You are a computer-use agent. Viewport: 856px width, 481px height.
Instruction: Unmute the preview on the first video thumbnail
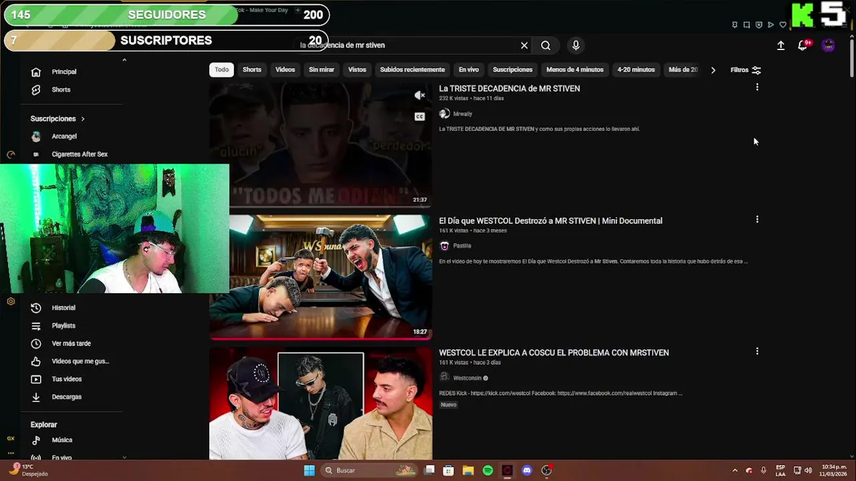pos(419,96)
